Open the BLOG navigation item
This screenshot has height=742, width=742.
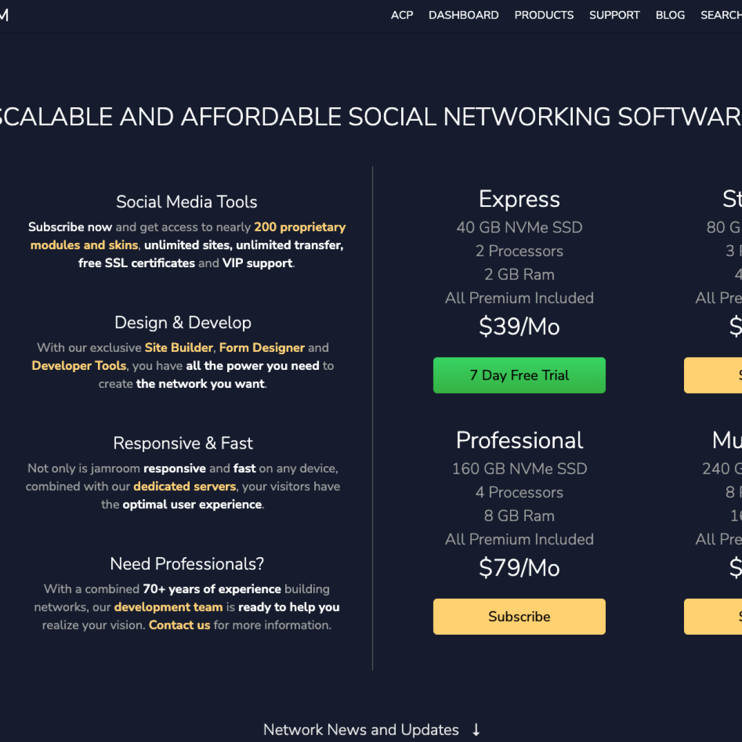pyautogui.click(x=670, y=15)
